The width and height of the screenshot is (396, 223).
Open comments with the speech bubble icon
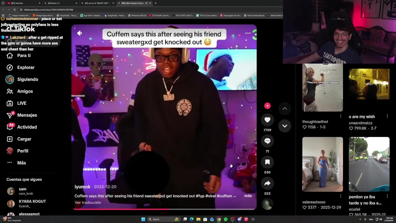tap(267, 141)
